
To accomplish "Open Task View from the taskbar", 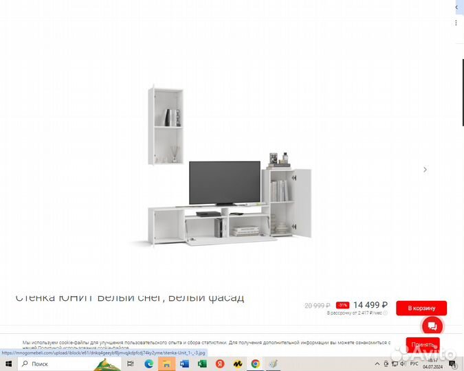I will (131, 363).
